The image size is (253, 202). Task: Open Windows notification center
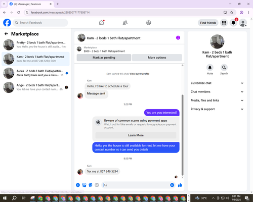tap(247, 198)
